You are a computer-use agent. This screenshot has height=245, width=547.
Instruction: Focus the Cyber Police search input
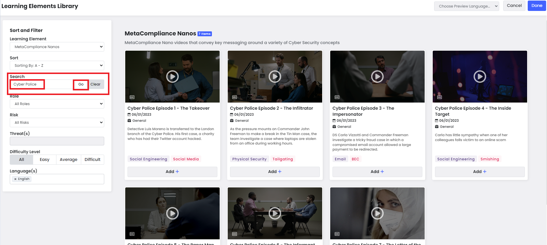[42, 84]
